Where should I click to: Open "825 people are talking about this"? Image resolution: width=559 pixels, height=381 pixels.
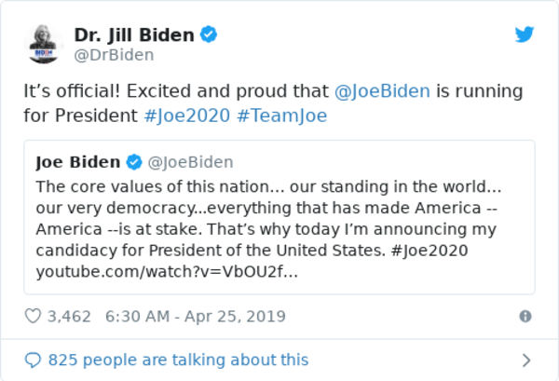coord(178,360)
